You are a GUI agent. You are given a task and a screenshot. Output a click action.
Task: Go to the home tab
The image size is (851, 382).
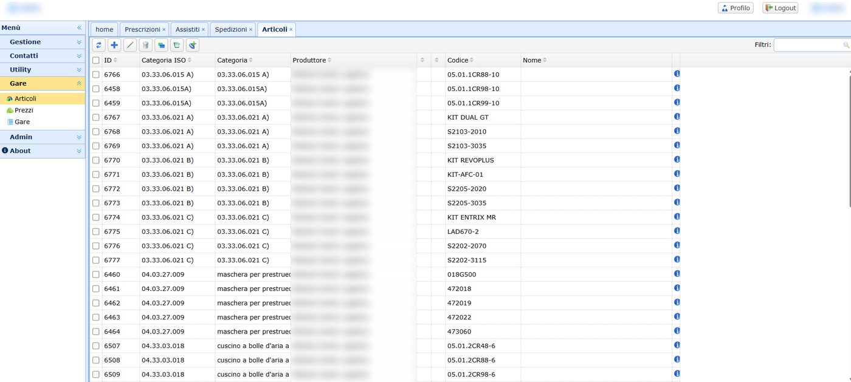(105, 29)
